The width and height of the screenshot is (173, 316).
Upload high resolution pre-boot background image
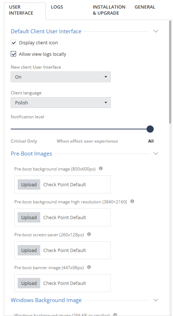coord(29,217)
